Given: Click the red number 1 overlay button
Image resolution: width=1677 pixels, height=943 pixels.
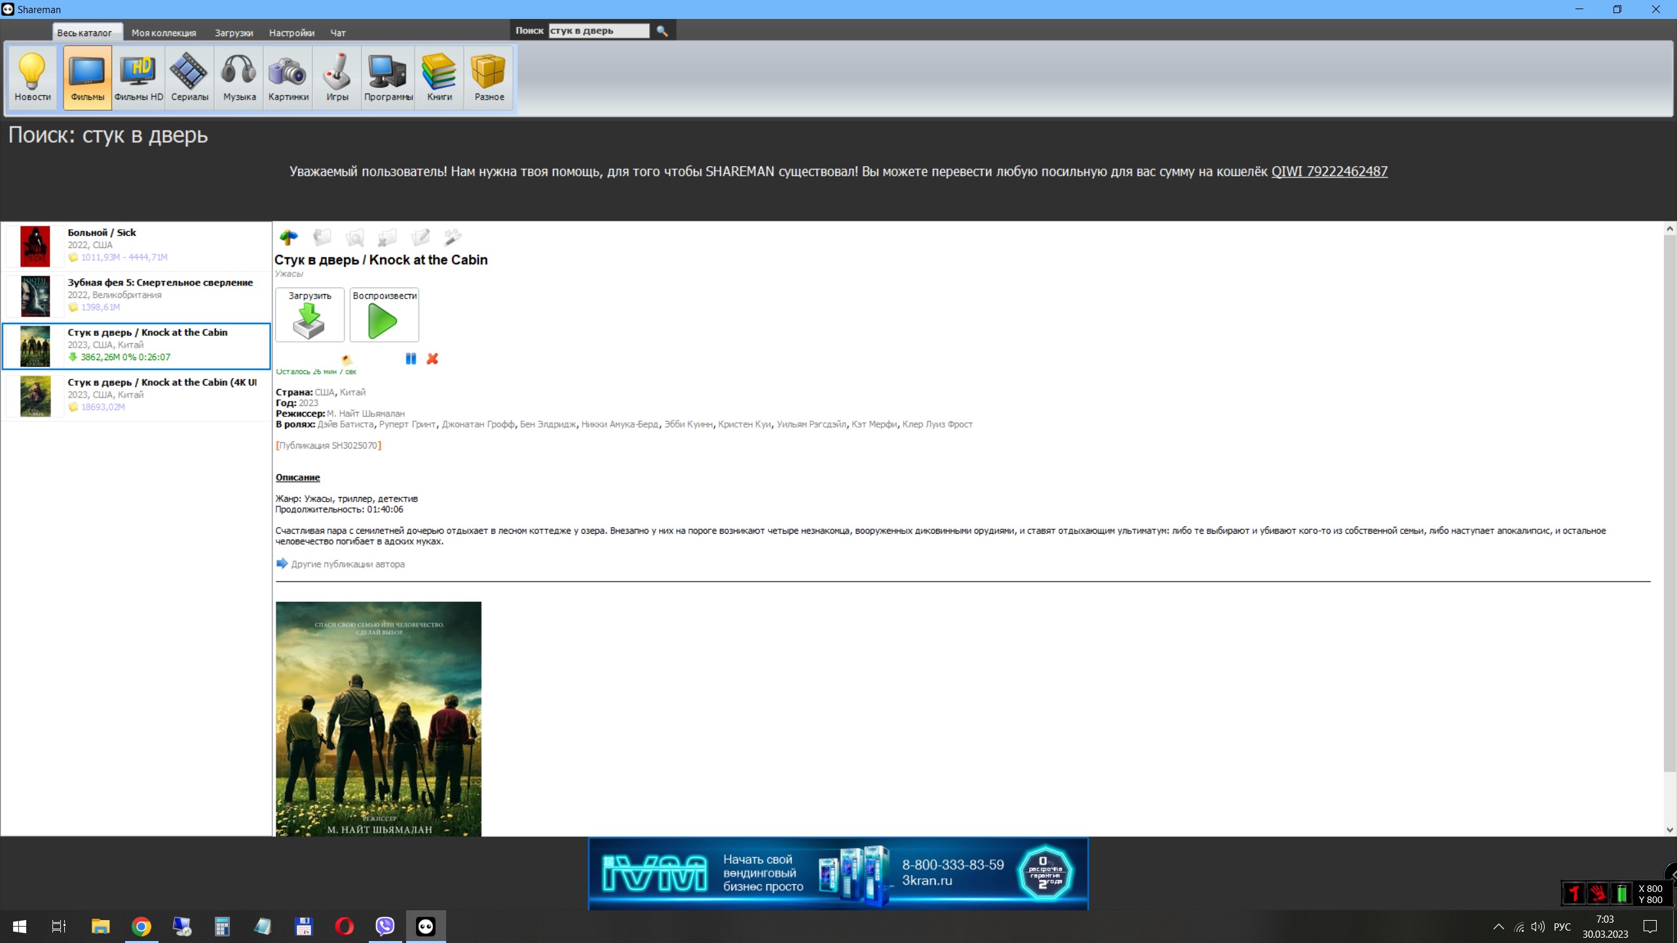Looking at the screenshot, I should [1574, 893].
